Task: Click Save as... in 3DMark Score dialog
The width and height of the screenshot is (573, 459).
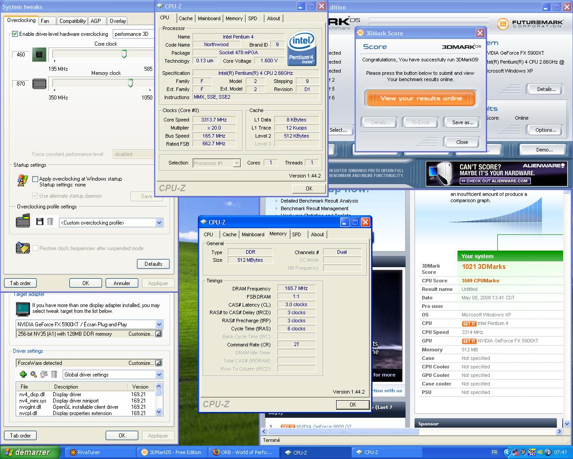Action: point(462,122)
